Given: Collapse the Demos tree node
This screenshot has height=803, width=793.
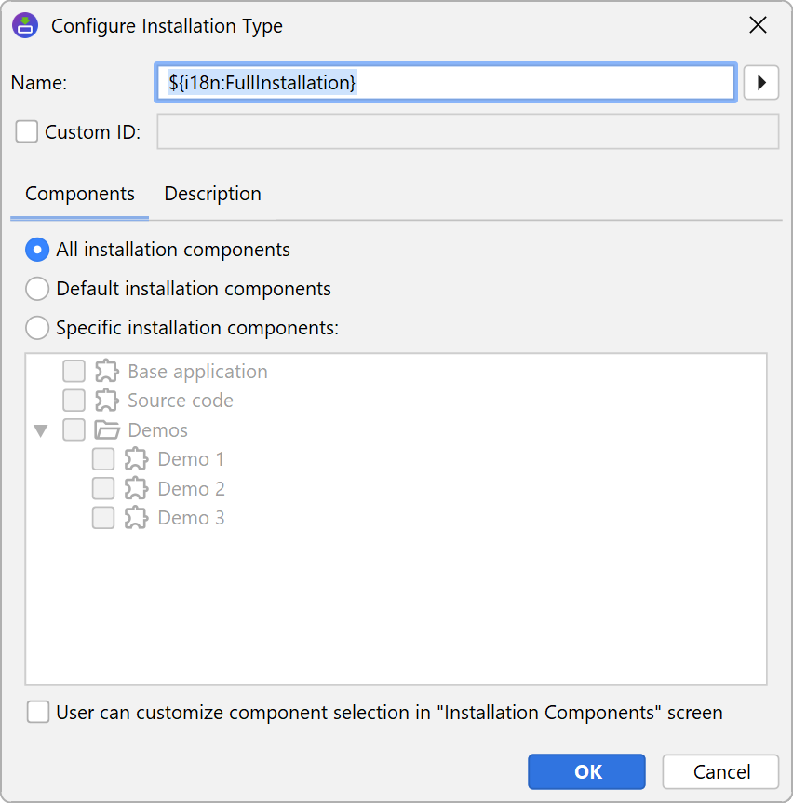Looking at the screenshot, I should (41, 430).
